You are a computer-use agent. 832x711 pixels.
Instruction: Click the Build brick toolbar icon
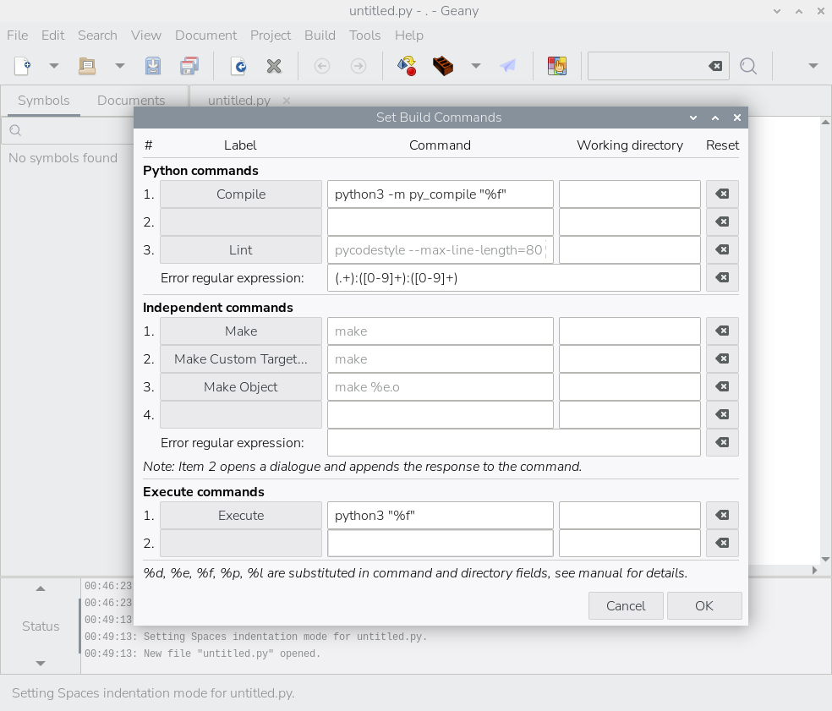443,66
